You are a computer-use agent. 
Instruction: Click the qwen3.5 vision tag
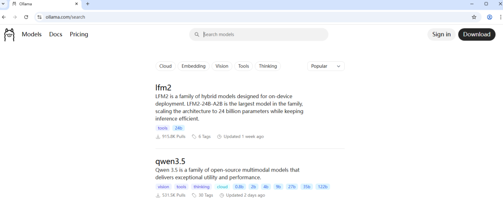point(163,187)
